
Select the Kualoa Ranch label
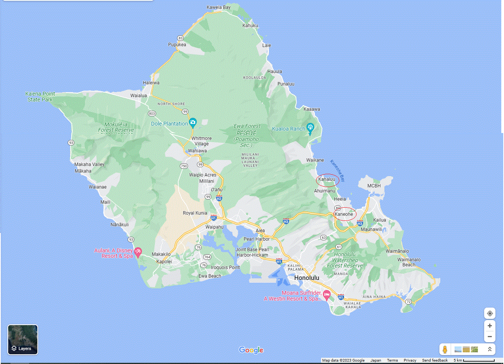click(288, 129)
